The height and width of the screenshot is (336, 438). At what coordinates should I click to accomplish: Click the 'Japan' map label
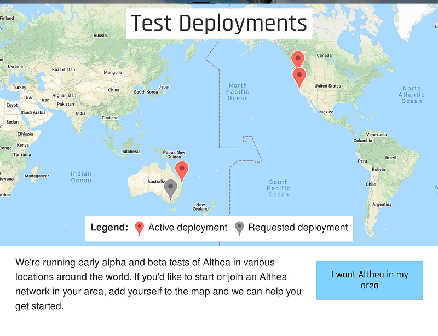pyautogui.click(x=165, y=87)
